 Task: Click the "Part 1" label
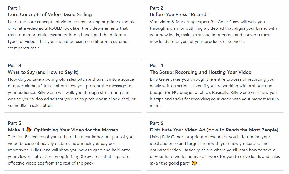coord(14,8)
